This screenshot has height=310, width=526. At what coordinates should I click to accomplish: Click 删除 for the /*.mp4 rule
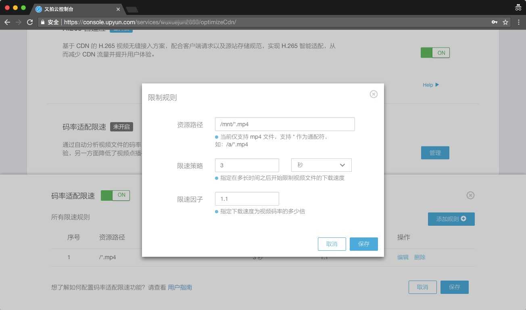(420, 257)
